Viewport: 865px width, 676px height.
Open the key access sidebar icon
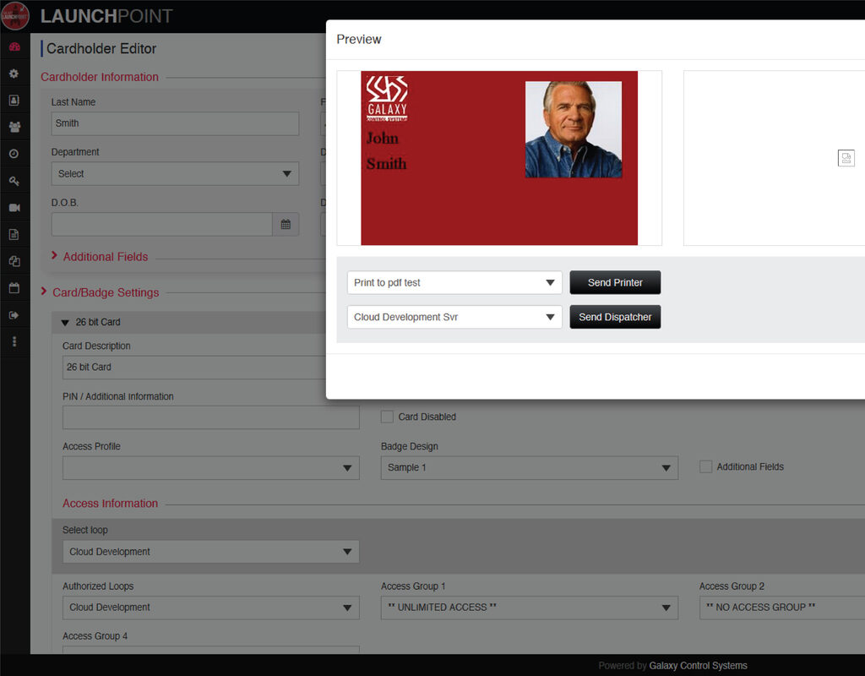tap(14, 181)
